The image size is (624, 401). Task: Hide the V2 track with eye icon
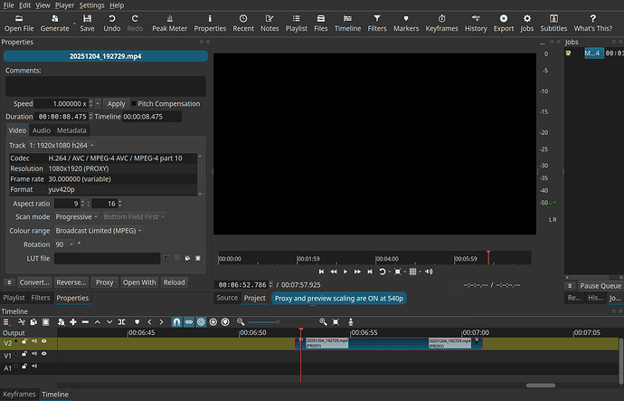pos(43,341)
